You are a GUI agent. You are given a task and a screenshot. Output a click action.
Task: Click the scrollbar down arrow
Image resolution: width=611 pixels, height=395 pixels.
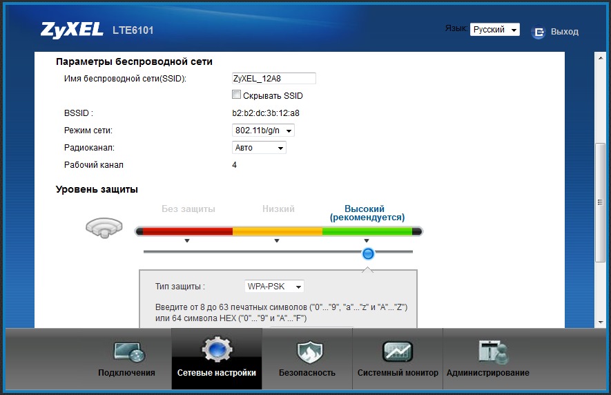(600, 322)
